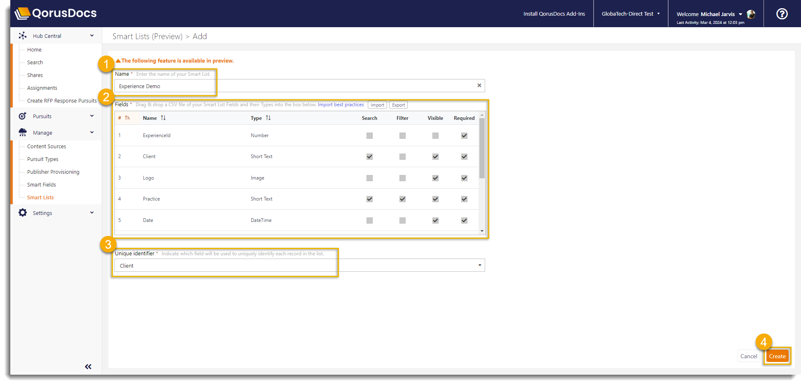Screen dimensions: 801x385
Task: Open Settings via the gear icon
Action: click(23, 212)
